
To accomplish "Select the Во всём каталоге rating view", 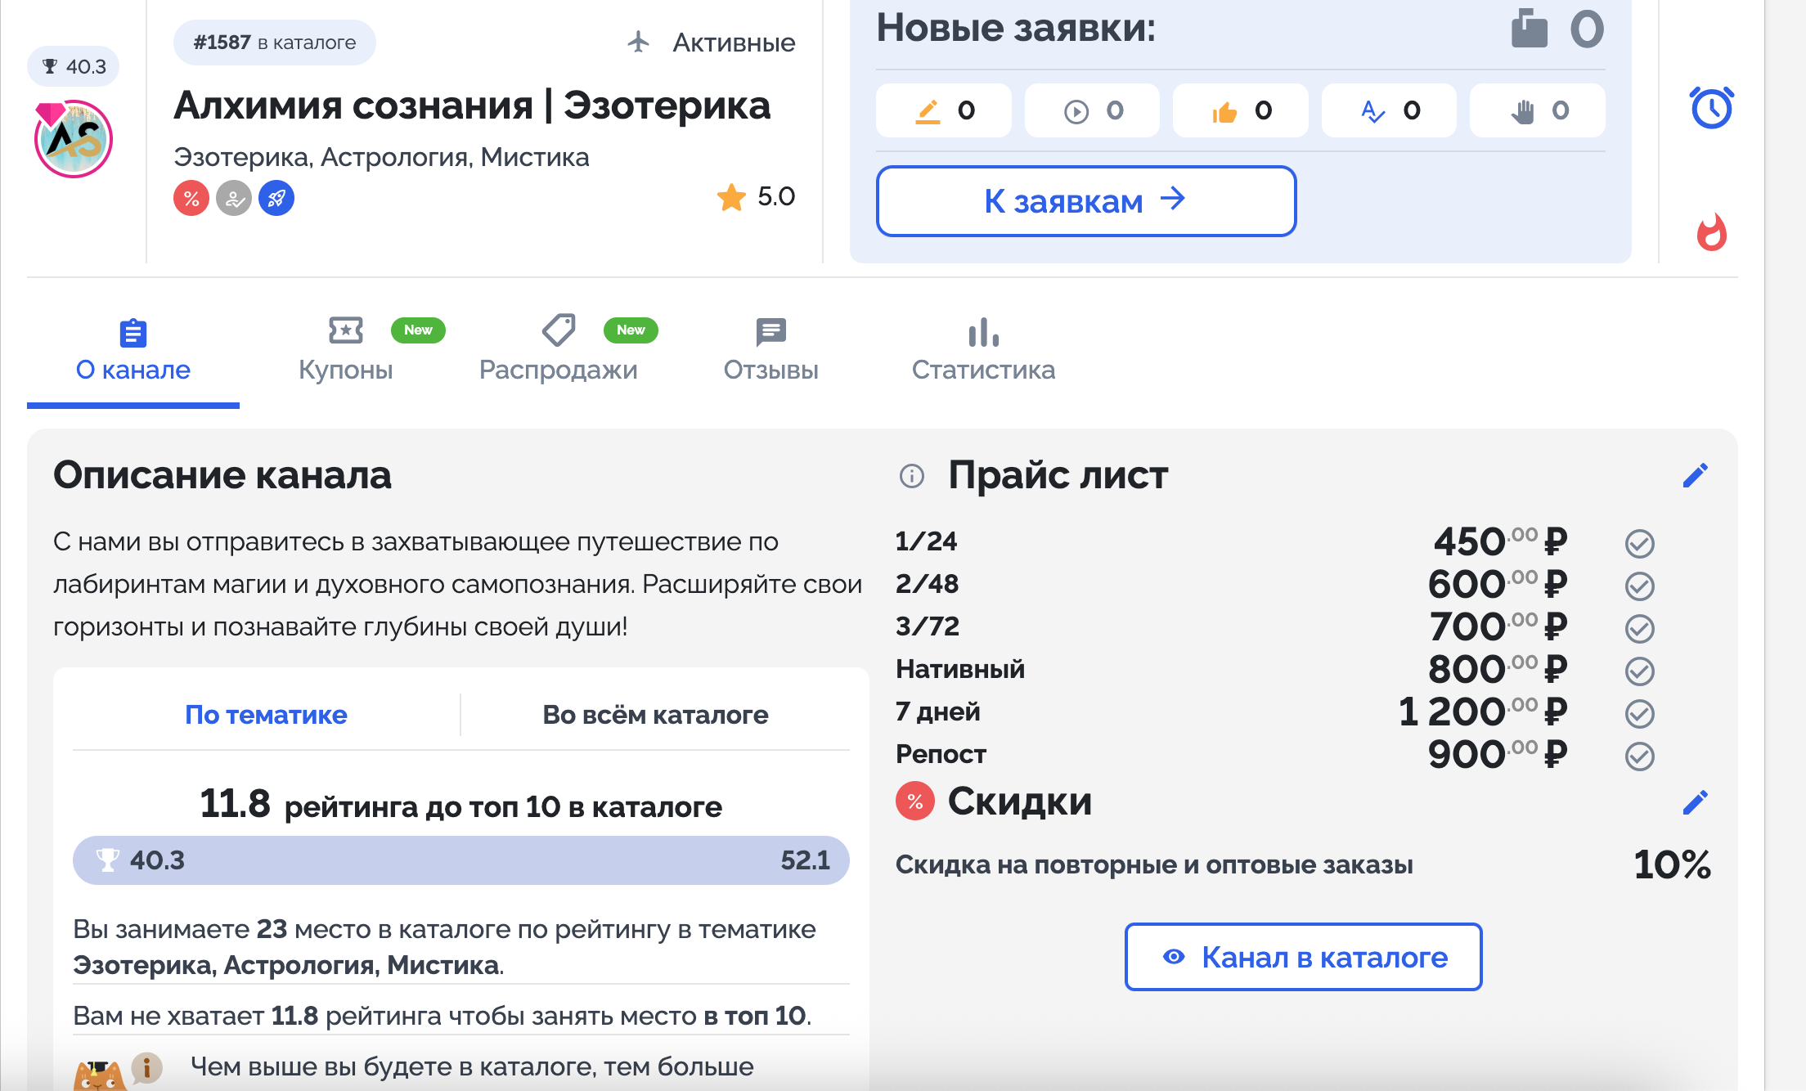I will pos(655,715).
